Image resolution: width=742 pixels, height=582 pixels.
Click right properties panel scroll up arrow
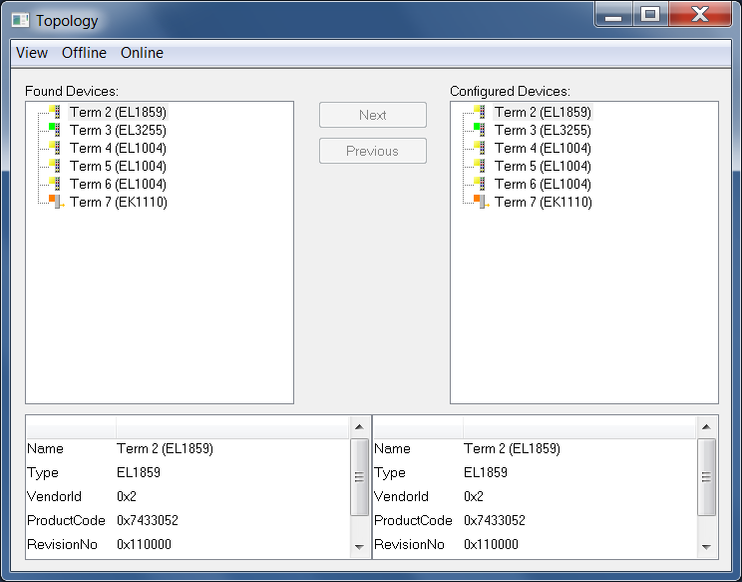point(706,427)
